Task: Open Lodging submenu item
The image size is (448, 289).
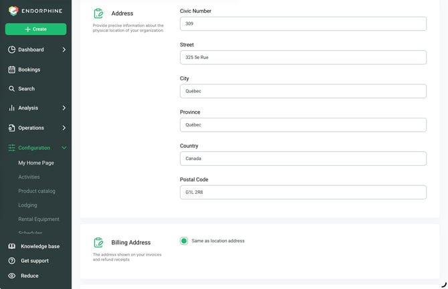Action: [x=27, y=205]
